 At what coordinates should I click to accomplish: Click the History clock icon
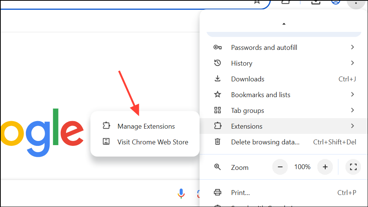click(218, 63)
